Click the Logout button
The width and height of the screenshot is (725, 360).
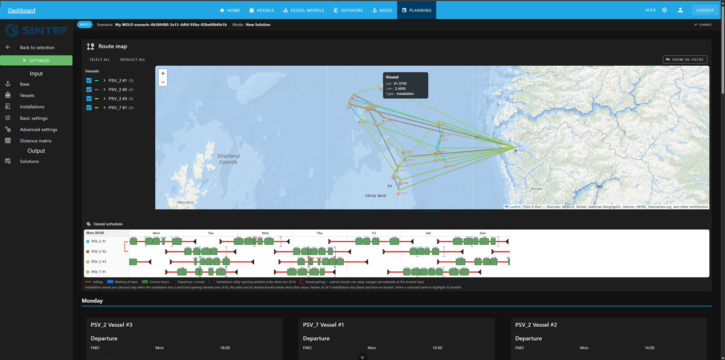(705, 10)
